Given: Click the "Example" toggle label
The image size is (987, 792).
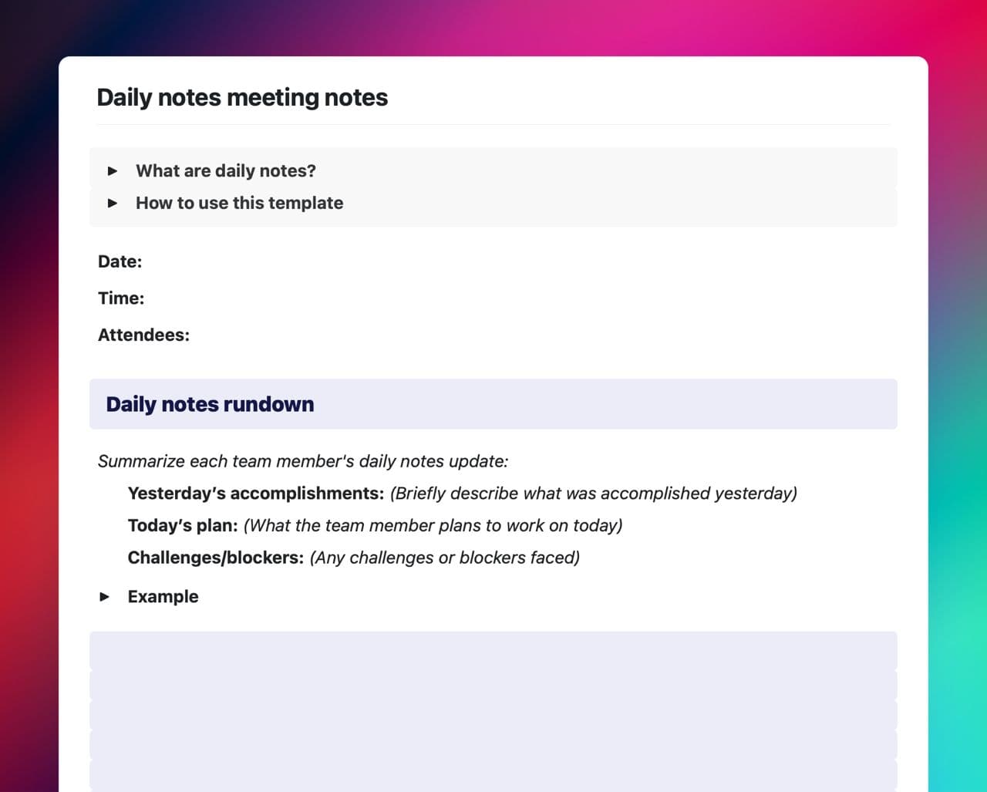Looking at the screenshot, I should (x=163, y=596).
